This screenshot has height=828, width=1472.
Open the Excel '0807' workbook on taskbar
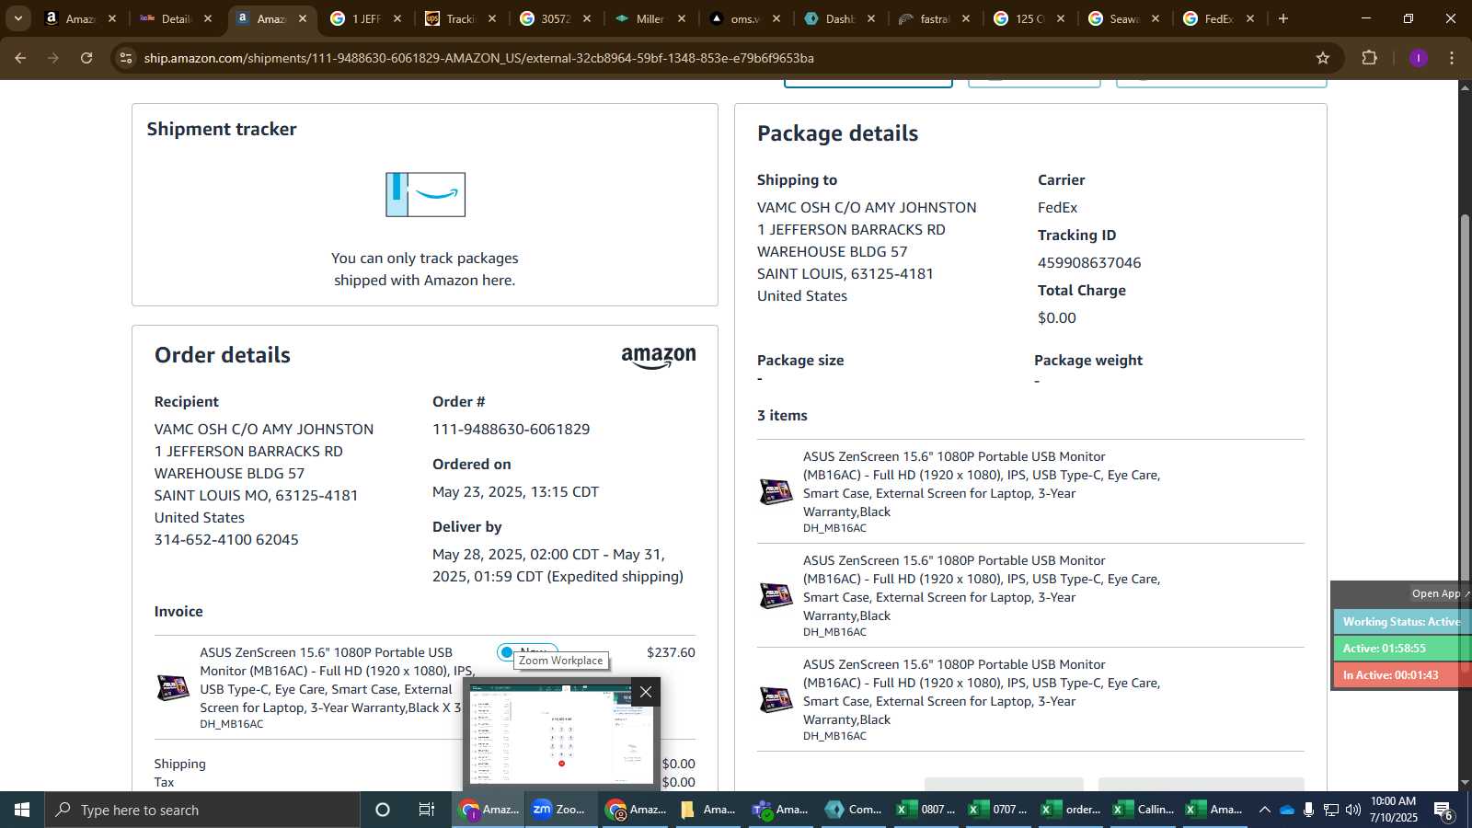tap(926, 810)
